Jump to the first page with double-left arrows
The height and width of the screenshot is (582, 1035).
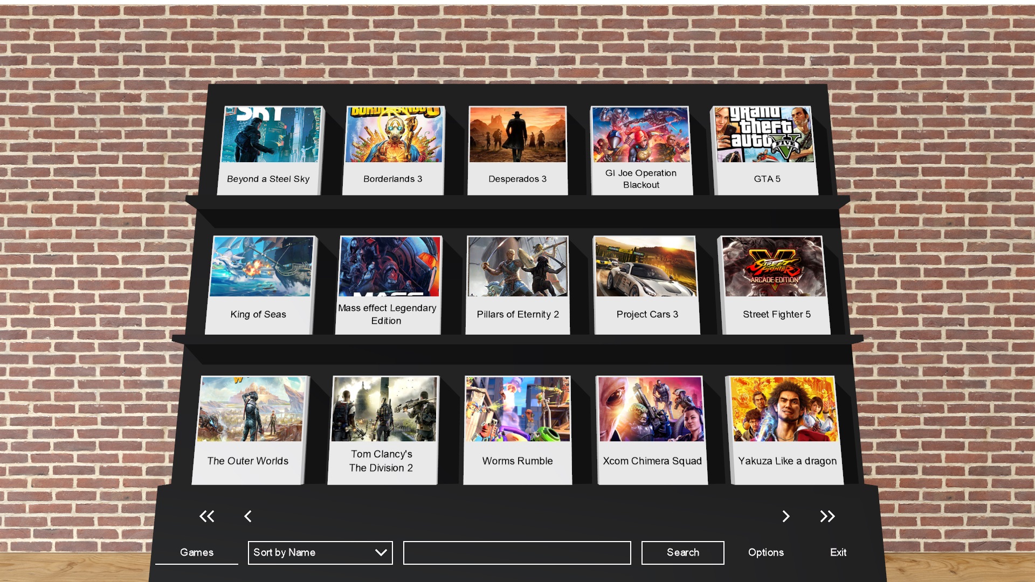(206, 516)
